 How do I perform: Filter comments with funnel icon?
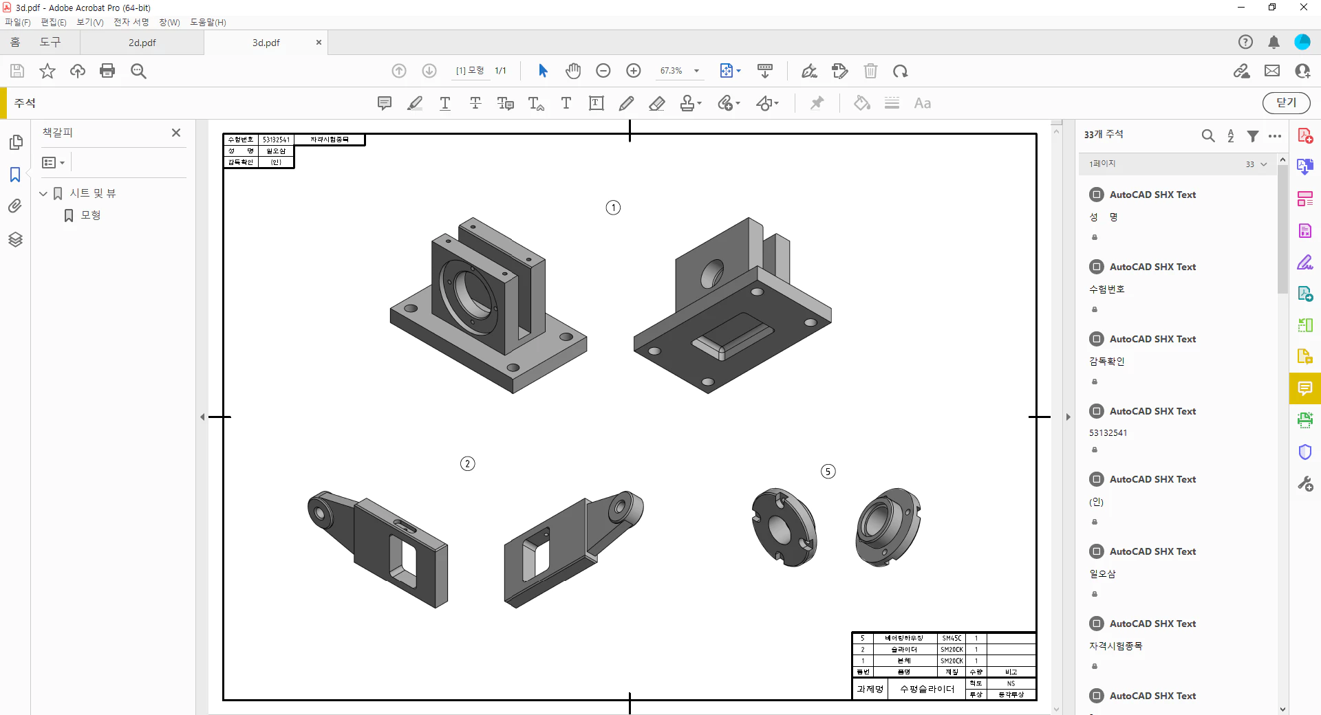[x=1253, y=136]
